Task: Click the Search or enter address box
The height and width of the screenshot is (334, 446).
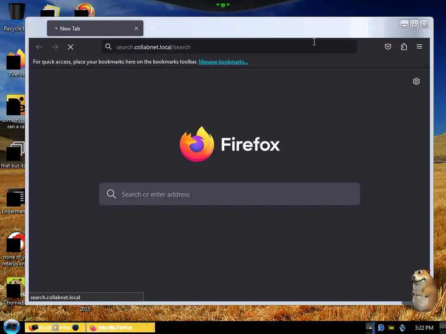Action: click(x=229, y=194)
